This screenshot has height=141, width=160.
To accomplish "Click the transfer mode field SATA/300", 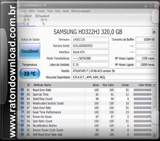I will (x=90, y=58).
